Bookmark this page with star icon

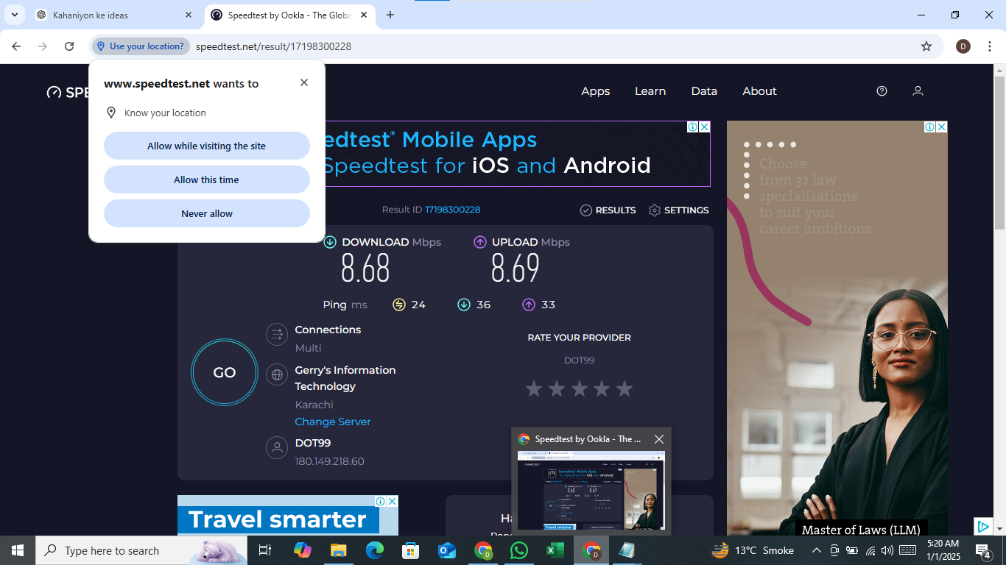coord(926,46)
